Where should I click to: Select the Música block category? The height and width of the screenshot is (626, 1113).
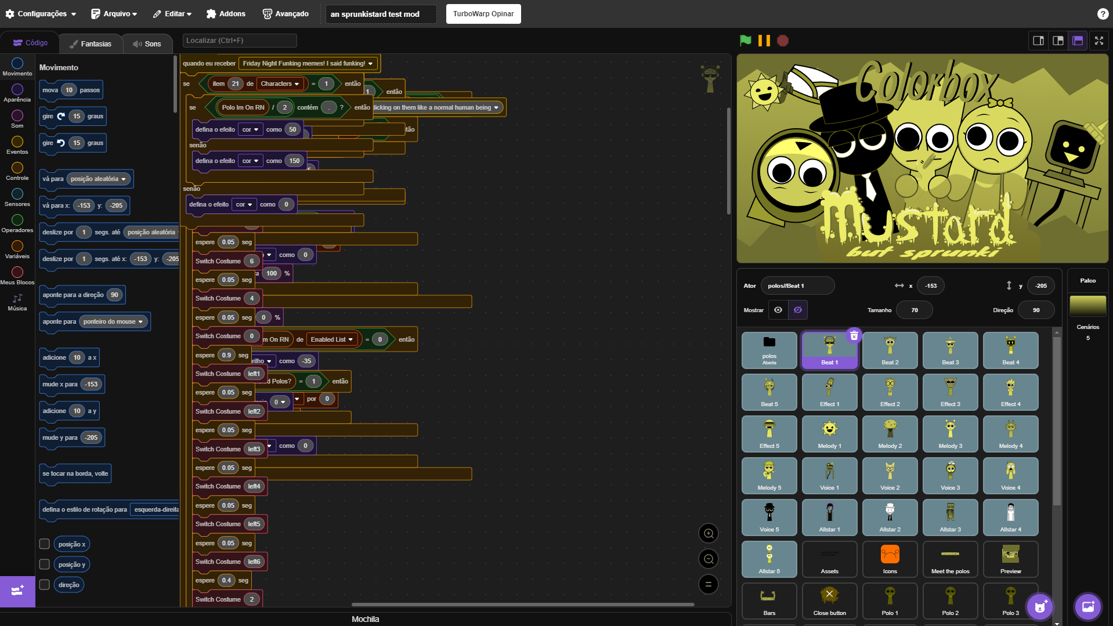click(x=17, y=302)
